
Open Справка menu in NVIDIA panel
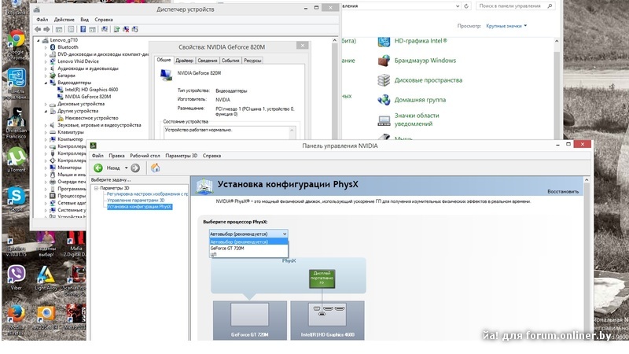(x=212, y=156)
